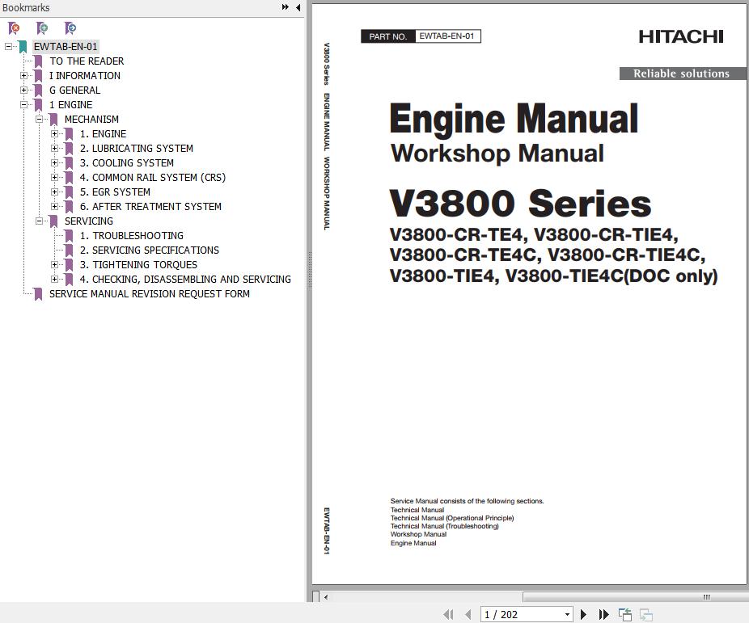
Task: Collapse the 1 ENGINE bookmark
Action: [x=23, y=104]
